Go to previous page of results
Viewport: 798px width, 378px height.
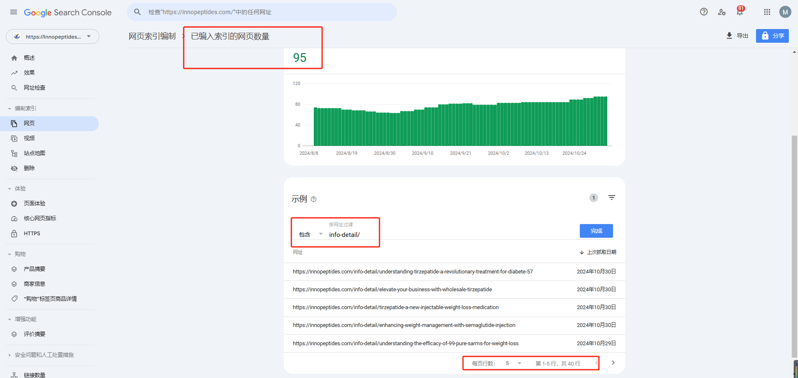(597, 363)
